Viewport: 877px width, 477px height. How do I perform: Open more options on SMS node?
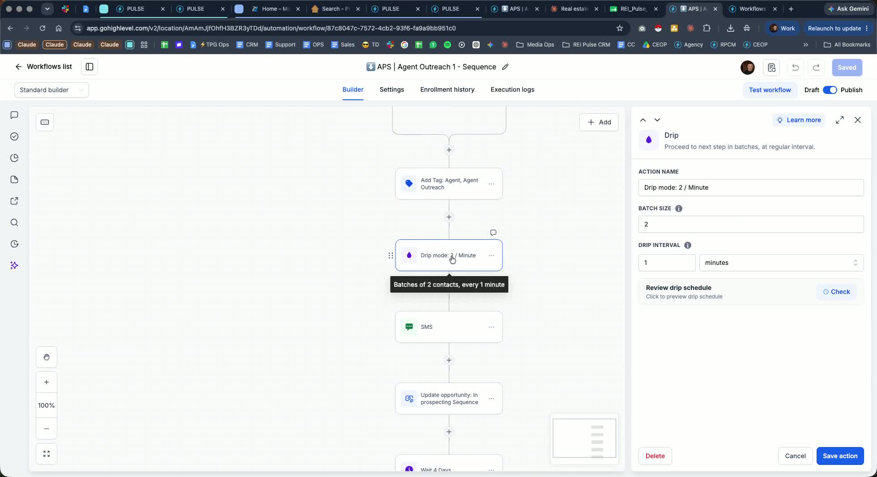(491, 327)
